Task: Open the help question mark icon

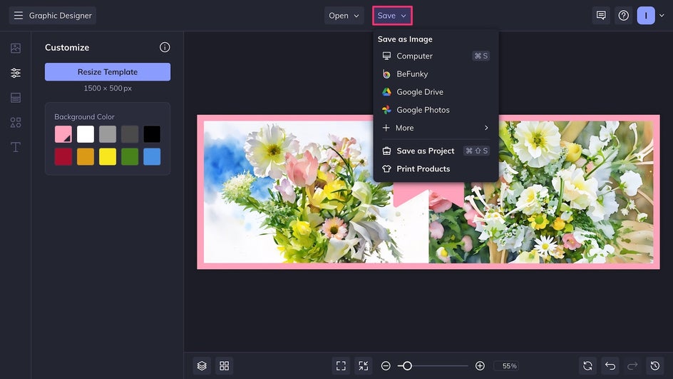Action: tap(623, 16)
